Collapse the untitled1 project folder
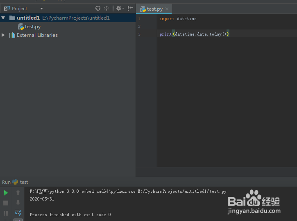This screenshot has width=297, height=221. 3,18
